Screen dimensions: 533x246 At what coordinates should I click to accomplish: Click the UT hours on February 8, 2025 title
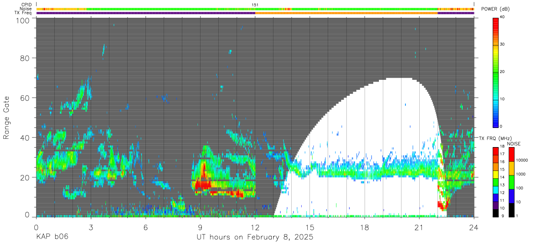point(255,237)
